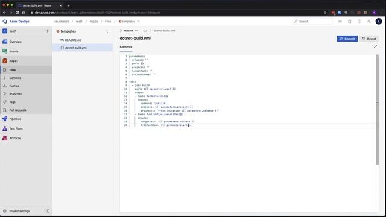
Task: Commit the file changes
Action: 347,39
